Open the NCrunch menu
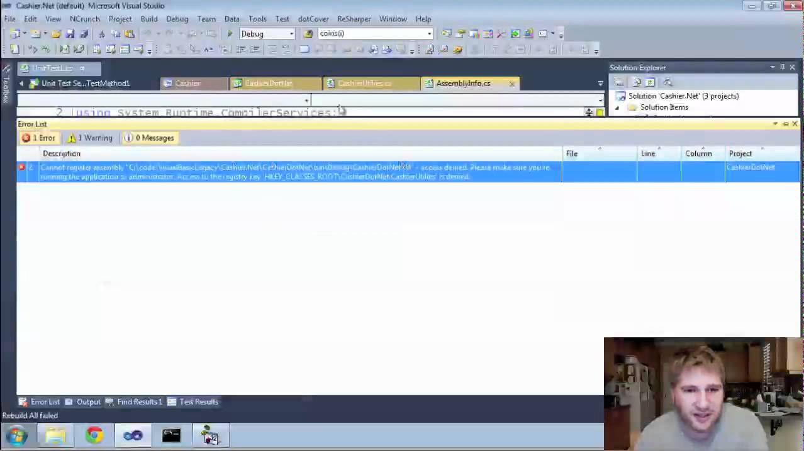Viewport: 804px width, 451px height. (x=84, y=19)
